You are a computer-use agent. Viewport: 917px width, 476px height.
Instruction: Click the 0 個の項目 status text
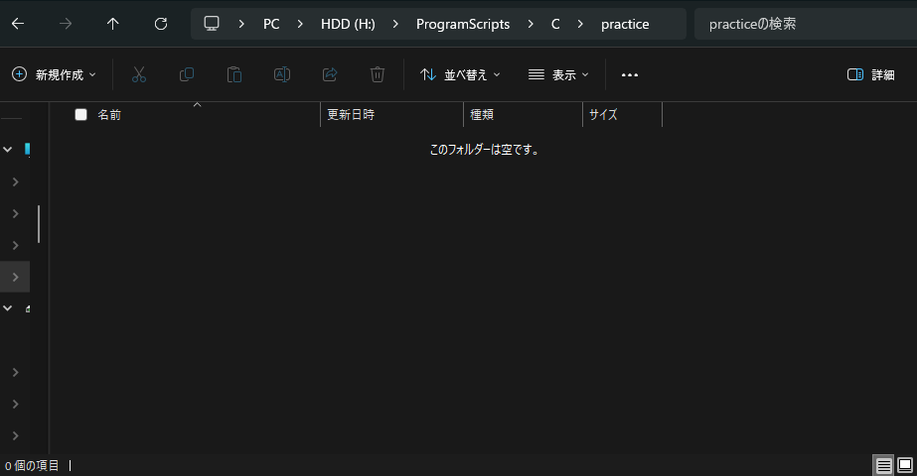(x=32, y=465)
